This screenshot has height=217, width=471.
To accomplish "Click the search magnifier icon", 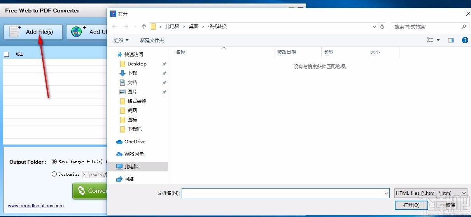I will pos(464,27).
